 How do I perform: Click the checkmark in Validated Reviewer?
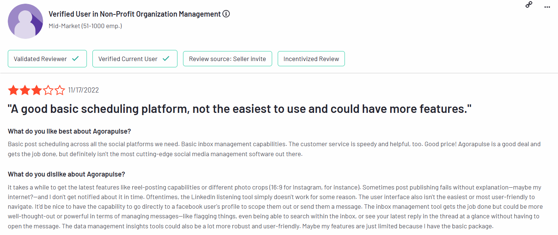[75, 58]
